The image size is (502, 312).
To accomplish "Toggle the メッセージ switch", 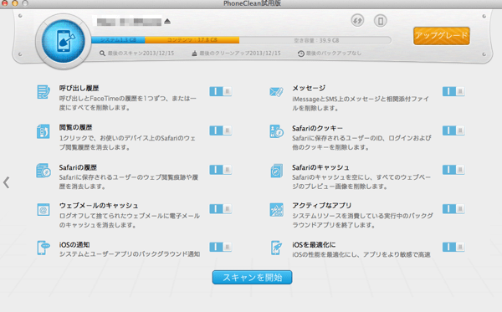I will pos(453,91).
